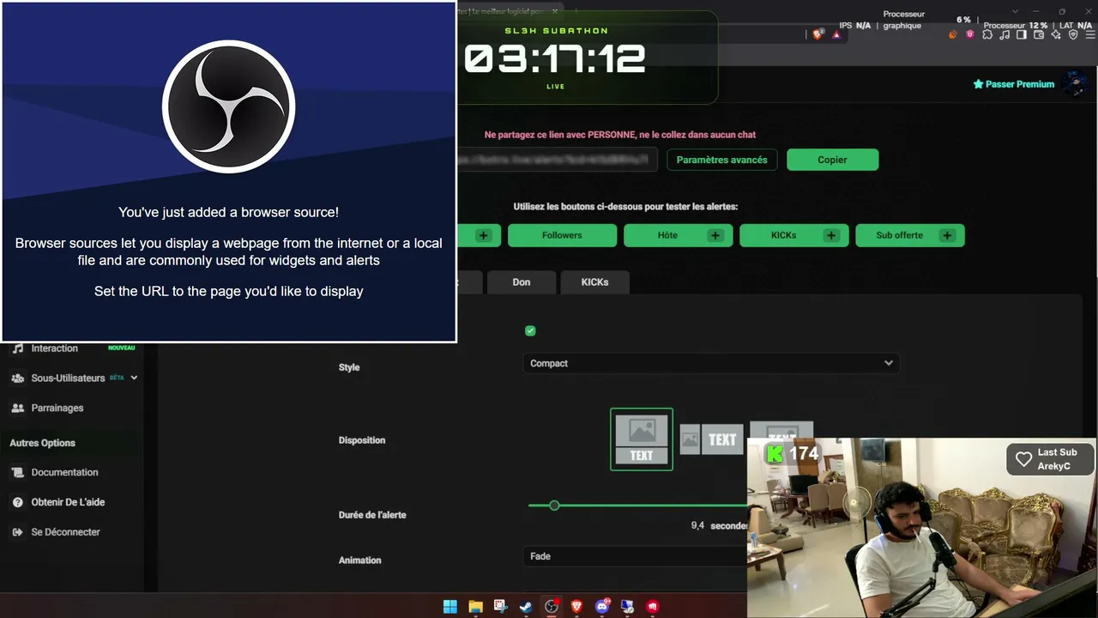This screenshot has width=1098, height=618.
Task: Select image-above-text disposition layout
Action: [642, 439]
